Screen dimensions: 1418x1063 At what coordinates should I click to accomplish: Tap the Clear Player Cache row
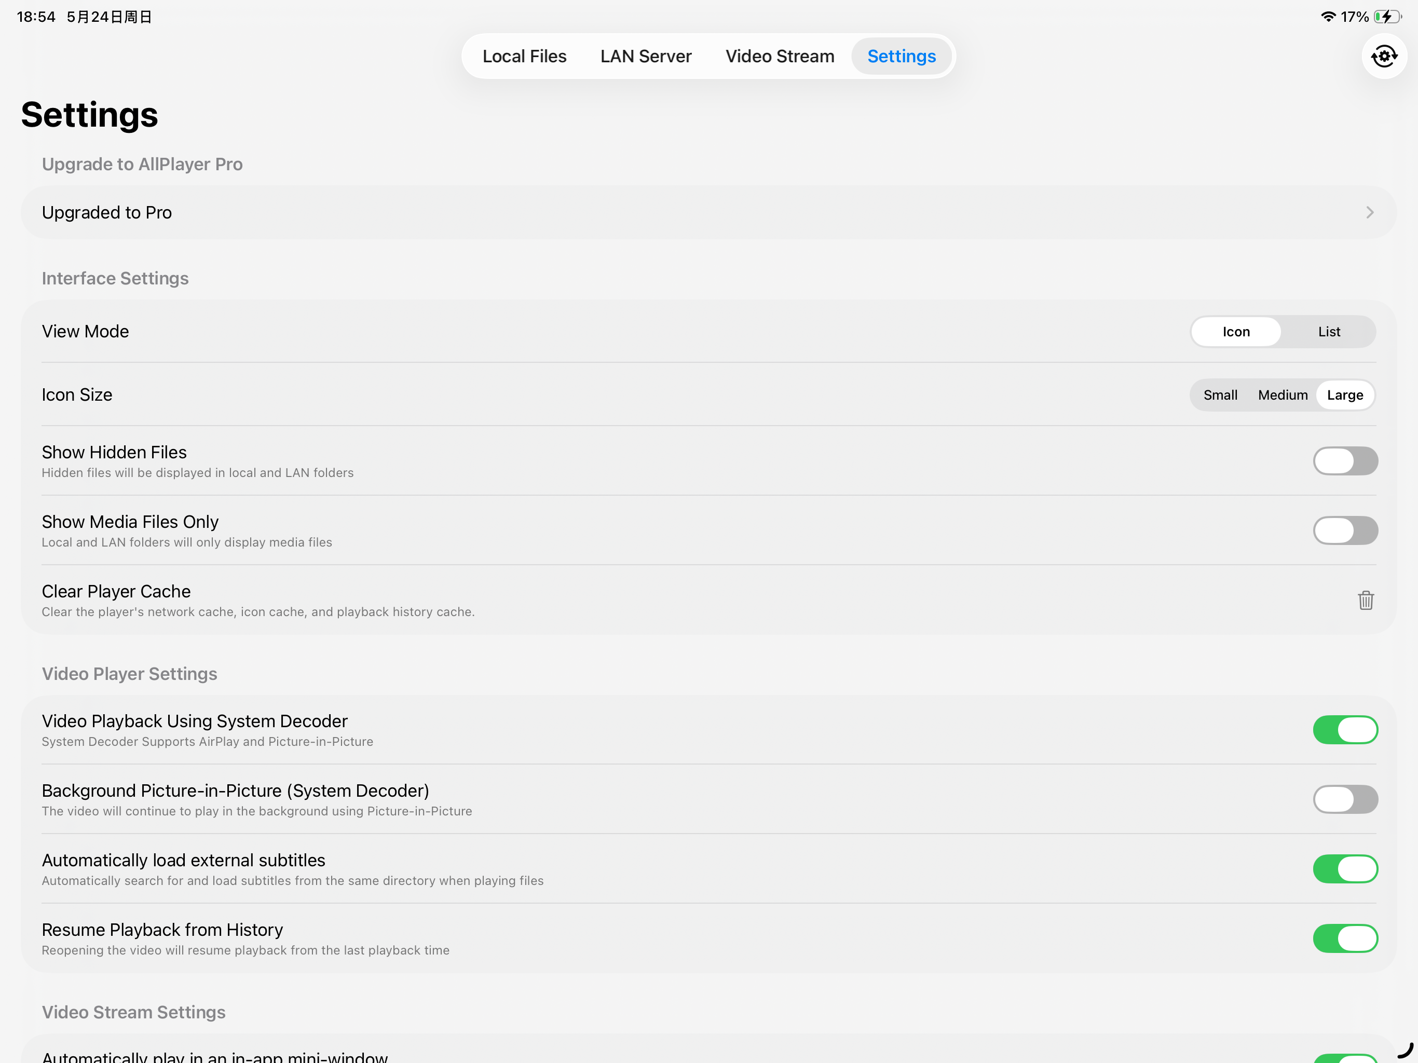pos(708,600)
